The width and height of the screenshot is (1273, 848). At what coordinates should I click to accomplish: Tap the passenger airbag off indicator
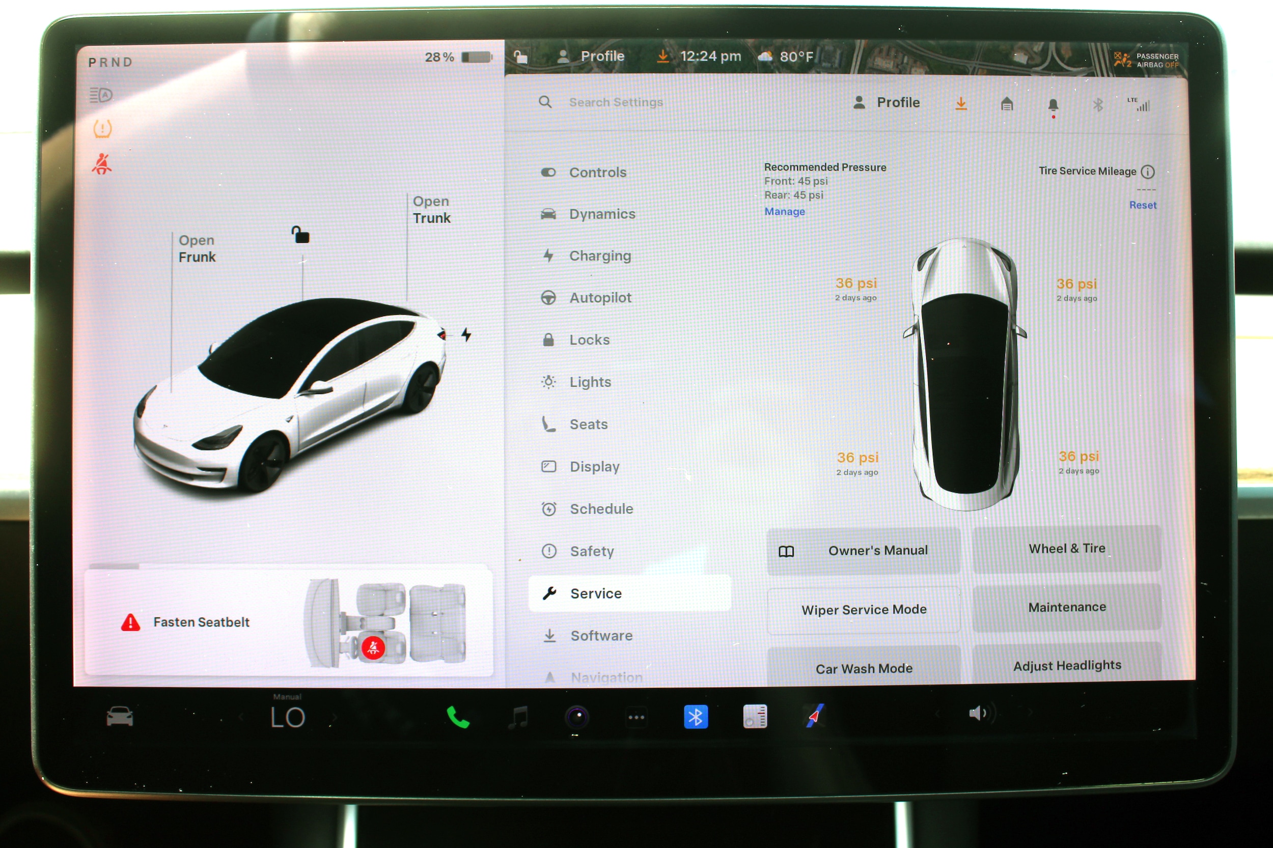(x=1146, y=60)
